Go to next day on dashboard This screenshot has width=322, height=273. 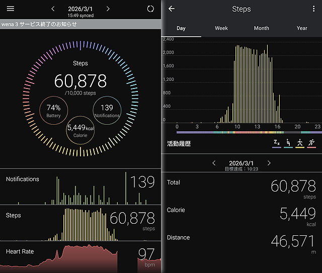pos(108,9)
